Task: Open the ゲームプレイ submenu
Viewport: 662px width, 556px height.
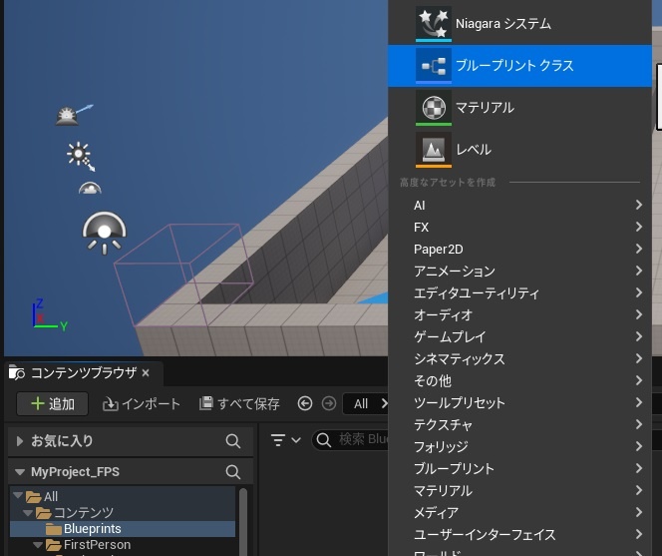Action: (519, 337)
